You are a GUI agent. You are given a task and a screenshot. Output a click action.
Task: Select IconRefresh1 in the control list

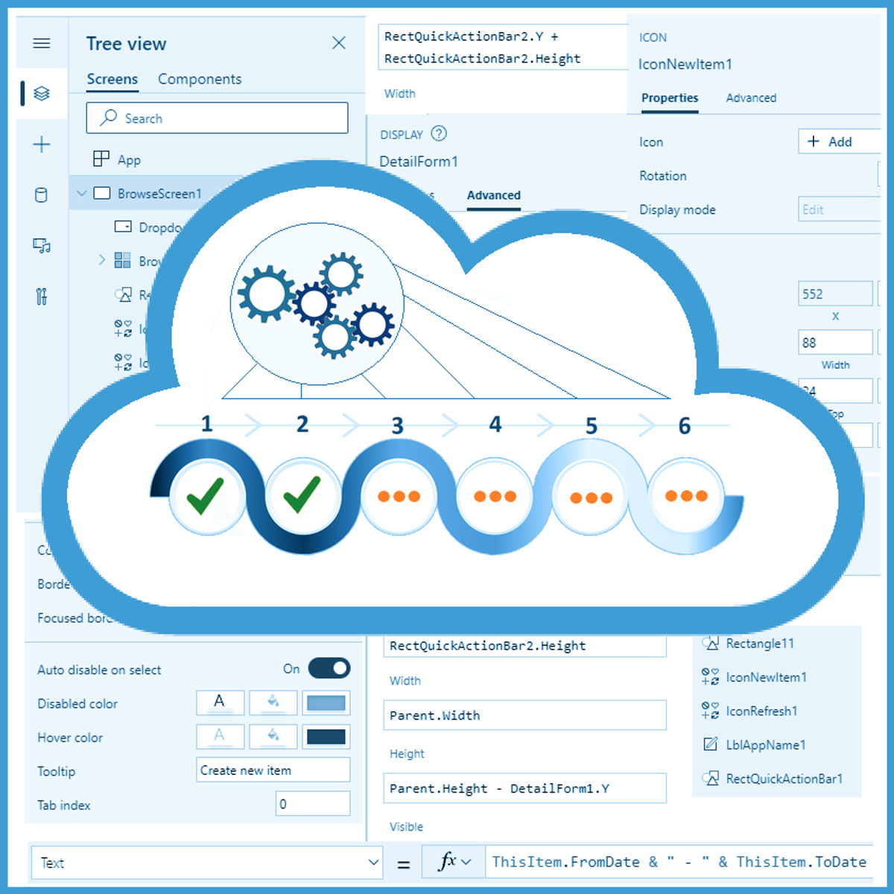[x=761, y=711]
